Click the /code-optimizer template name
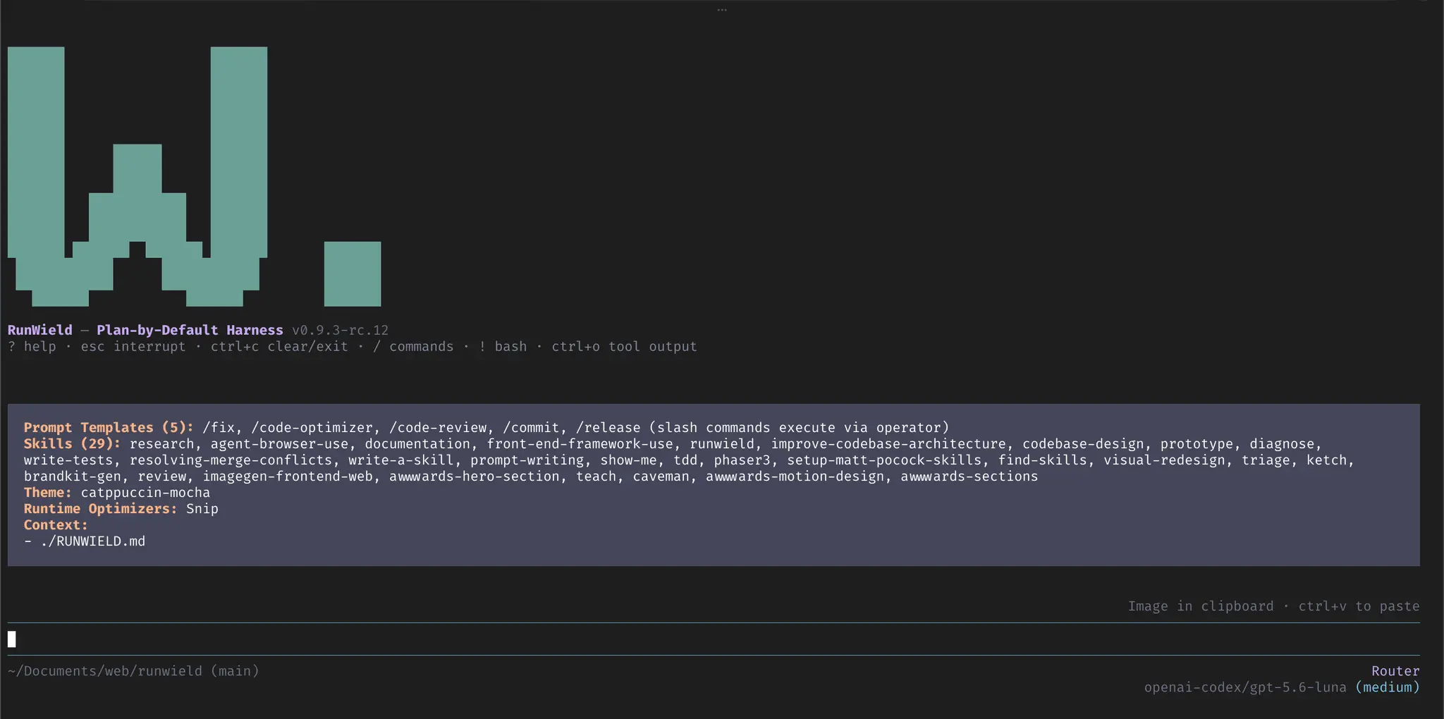The height and width of the screenshot is (719, 1444). pos(312,427)
